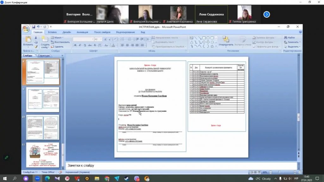Image resolution: width=324 pixels, height=182 pixels.
Task: Expand the Макет layout dropdown
Action: [x=59, y=38]
